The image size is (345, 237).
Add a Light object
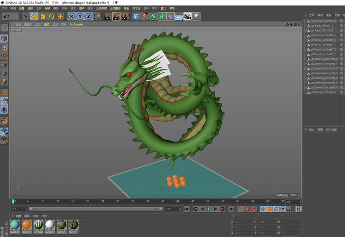(196, 17)
